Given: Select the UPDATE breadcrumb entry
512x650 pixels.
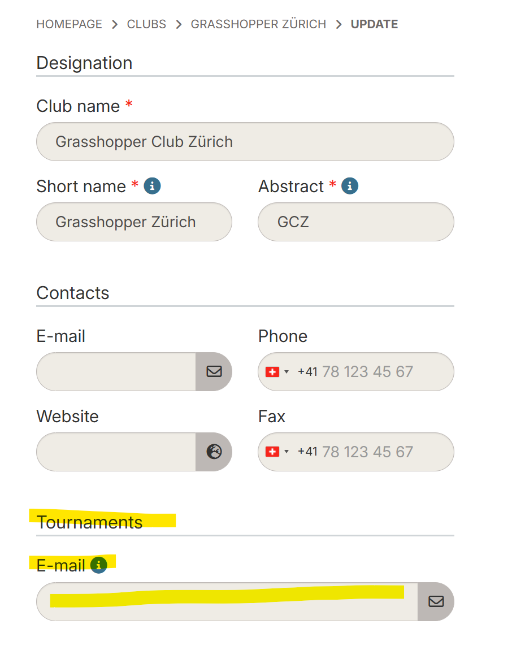Looking at the screenshot, I should (374, 24).
